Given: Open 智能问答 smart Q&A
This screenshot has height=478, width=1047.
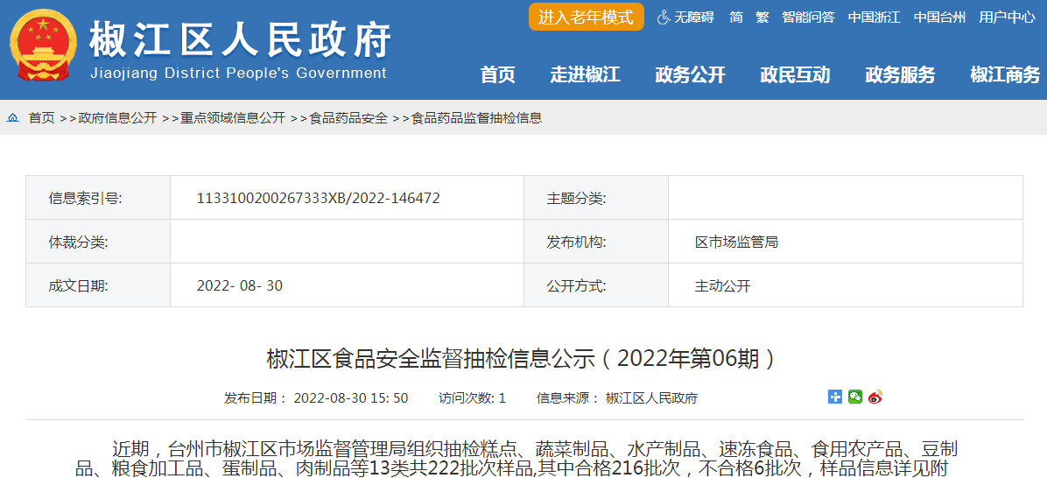Looking at the screenshot, I should (809, 18).
